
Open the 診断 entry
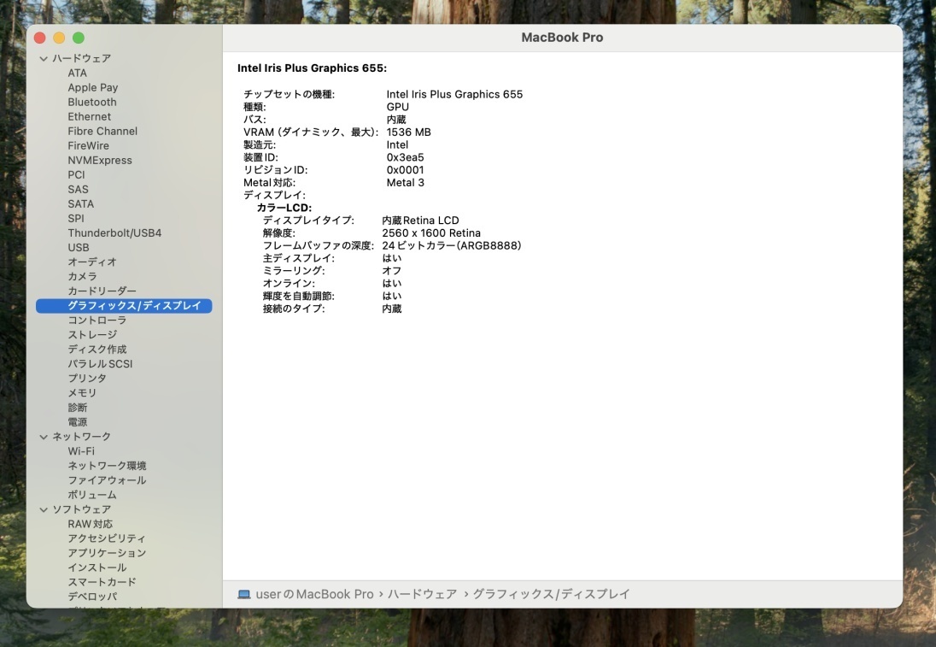78,408
